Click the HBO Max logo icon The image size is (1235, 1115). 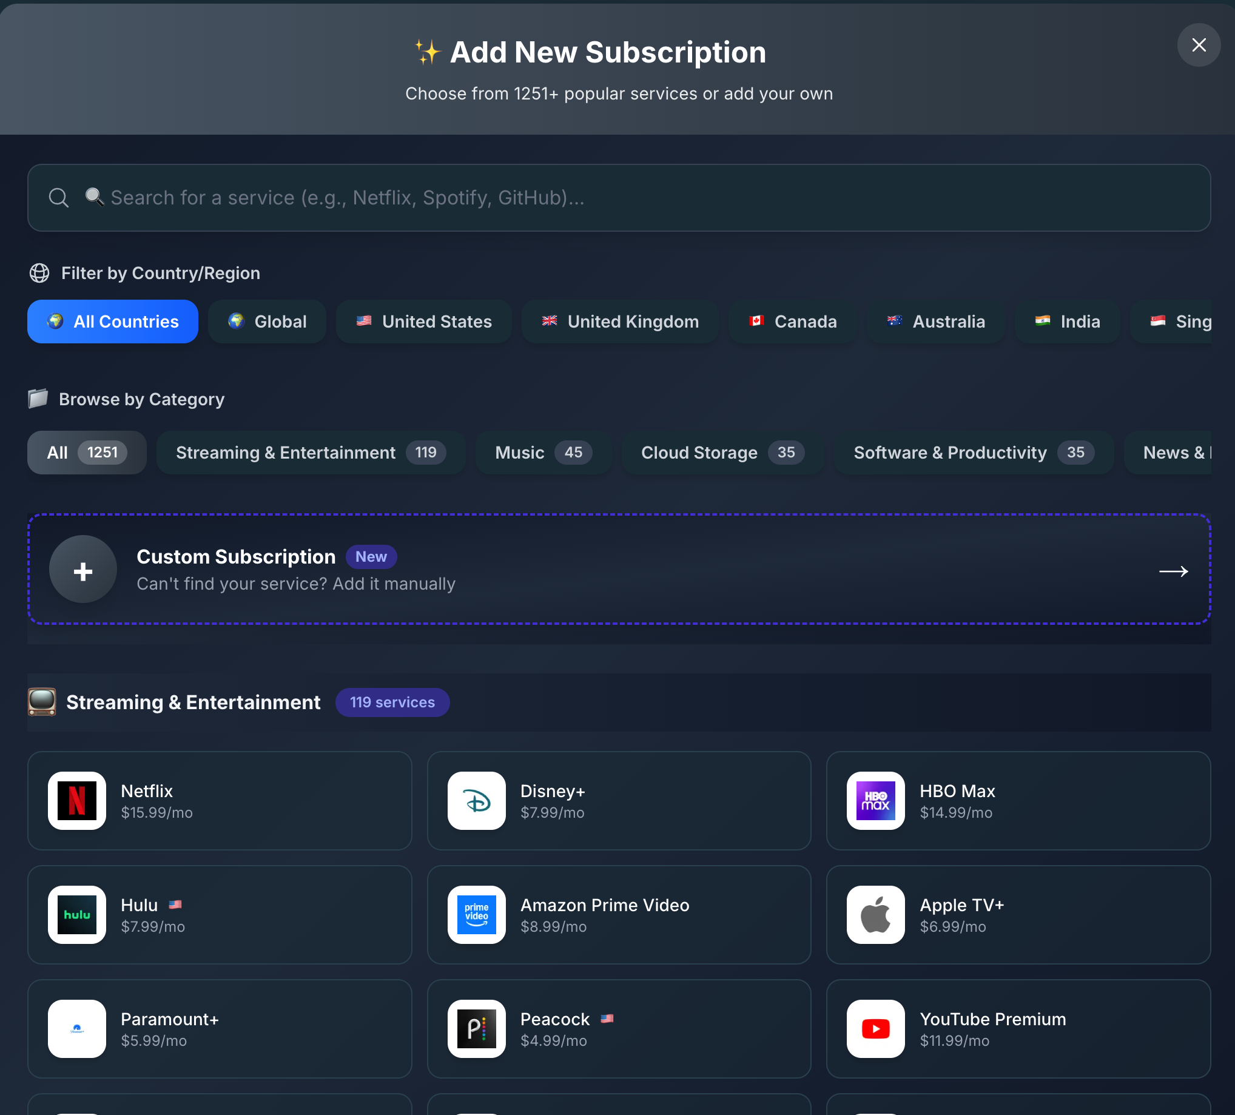[875, 801]
